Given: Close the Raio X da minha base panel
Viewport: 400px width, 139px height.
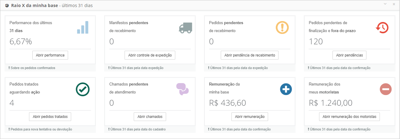Looking at the screenshot, I should (394, 4).
